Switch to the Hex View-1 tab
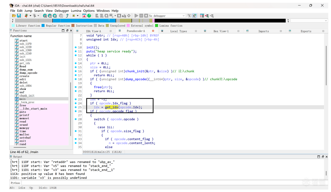This screenshot has height=192, width=331. point(221,31)
